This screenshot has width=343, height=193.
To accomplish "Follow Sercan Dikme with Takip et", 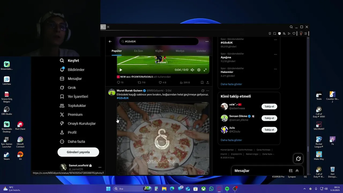I will 269,118.
